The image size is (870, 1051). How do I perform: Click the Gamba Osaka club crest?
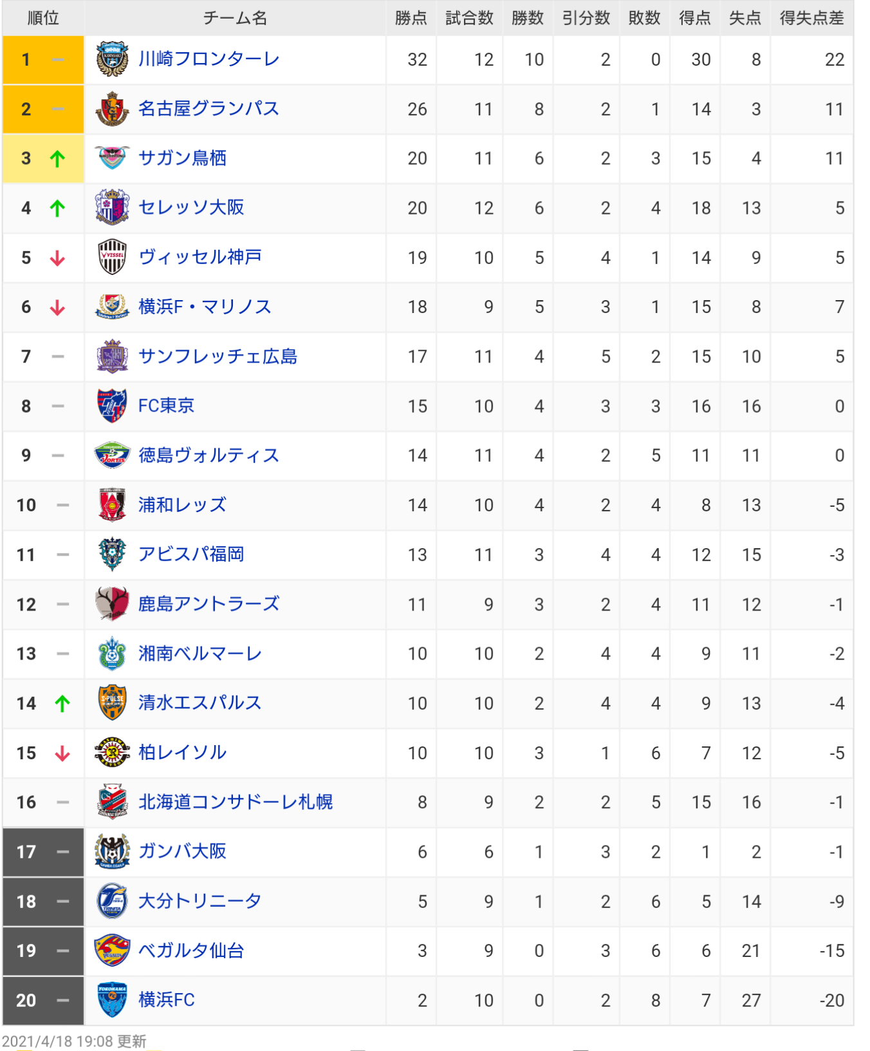(x=112, y=851)
